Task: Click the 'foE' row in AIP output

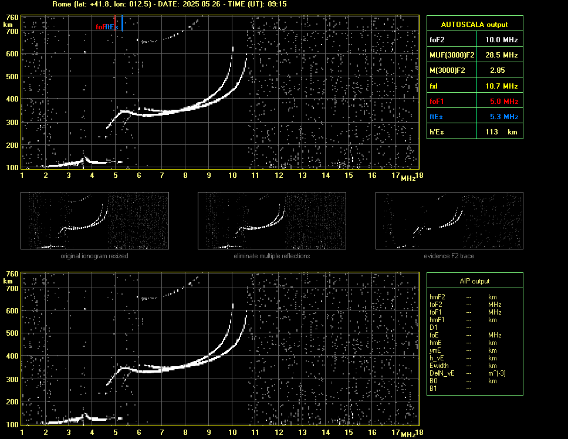Action: [x=465, y=335]
